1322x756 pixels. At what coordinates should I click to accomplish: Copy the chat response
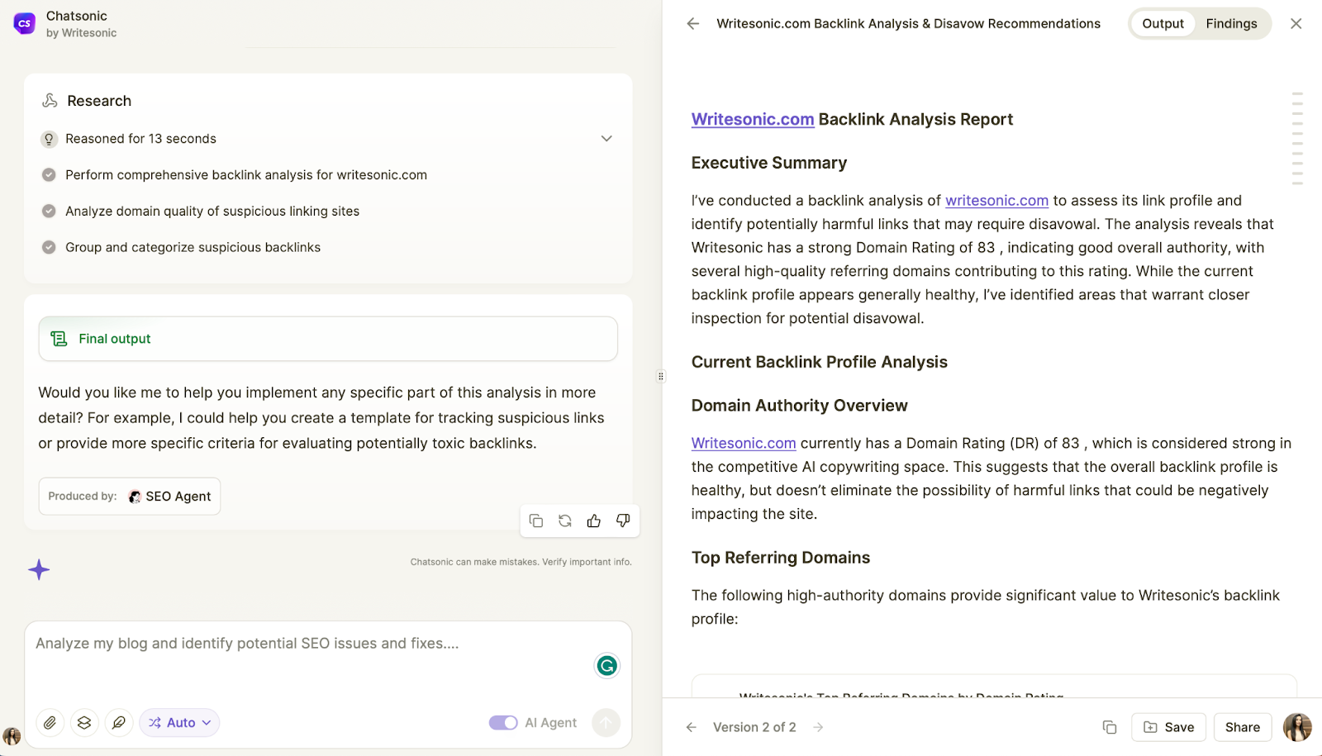[535, 521]
